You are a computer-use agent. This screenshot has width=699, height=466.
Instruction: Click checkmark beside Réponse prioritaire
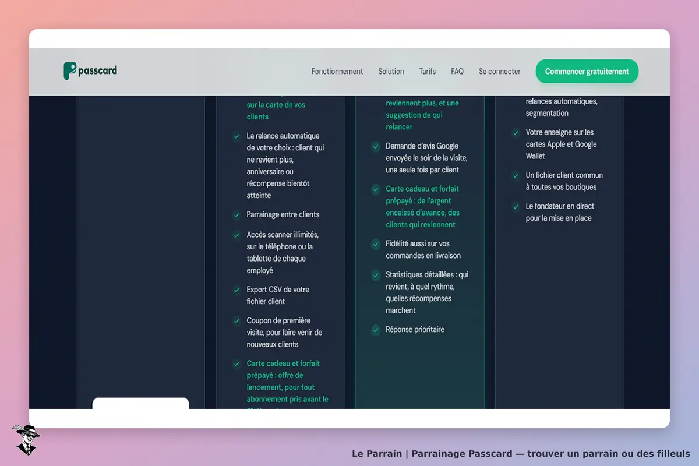click(376, 330)
